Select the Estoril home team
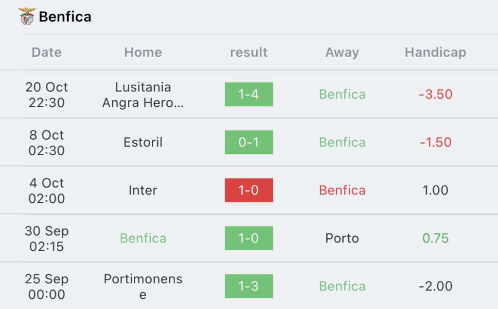 [x=143, y=142]
